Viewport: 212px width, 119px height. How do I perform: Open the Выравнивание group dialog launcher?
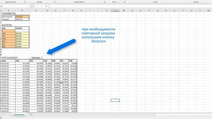[104, 2]
